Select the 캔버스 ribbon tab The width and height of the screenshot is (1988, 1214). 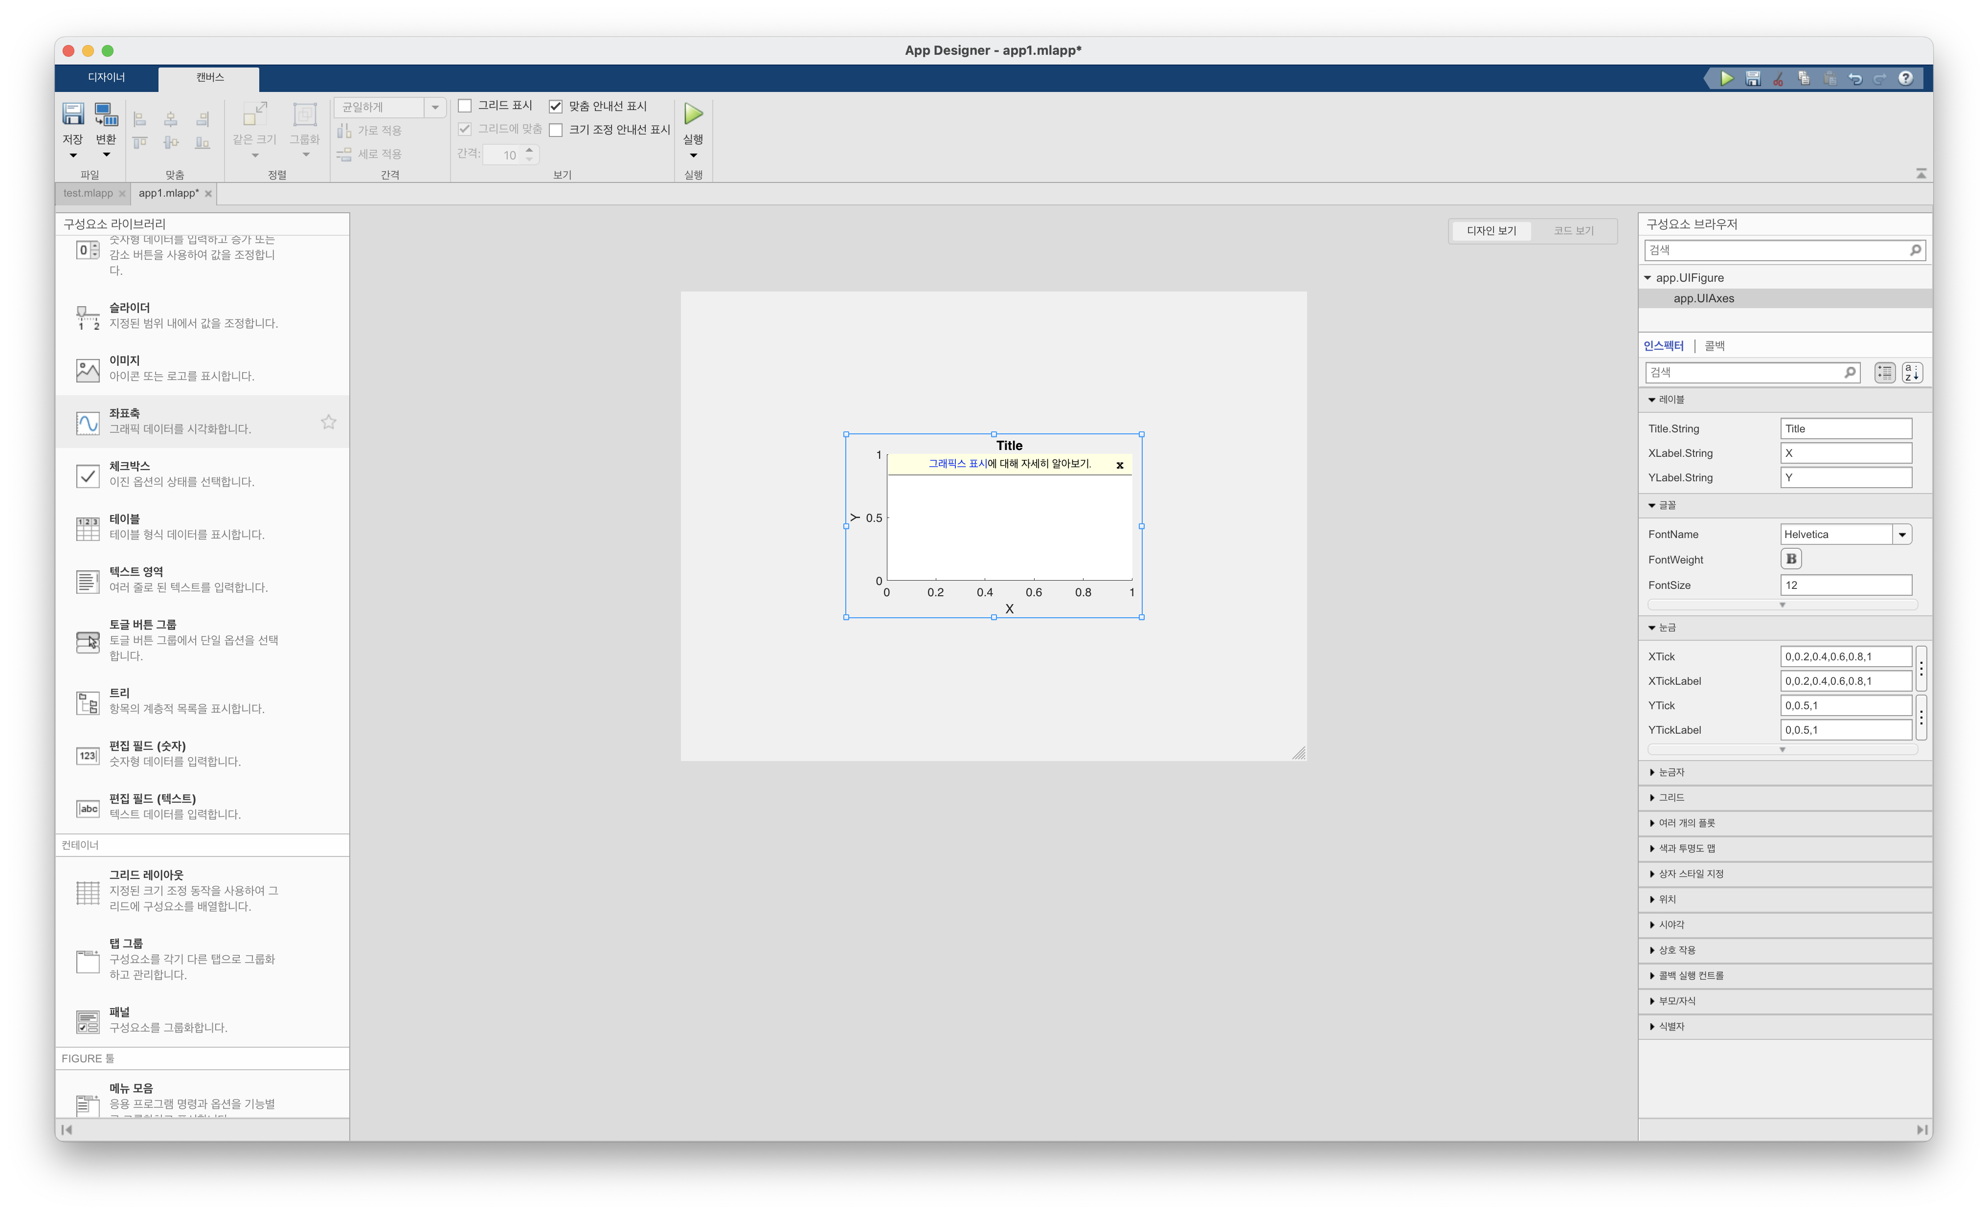[x=209, y=77]
